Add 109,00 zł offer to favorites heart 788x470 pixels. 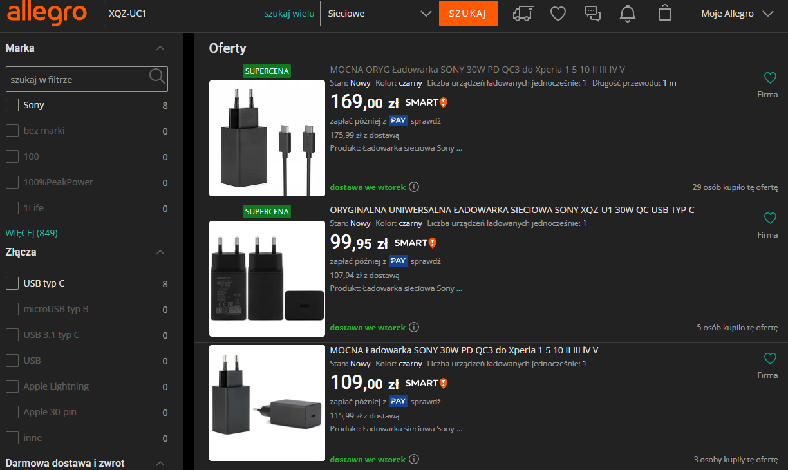(770, 359)
